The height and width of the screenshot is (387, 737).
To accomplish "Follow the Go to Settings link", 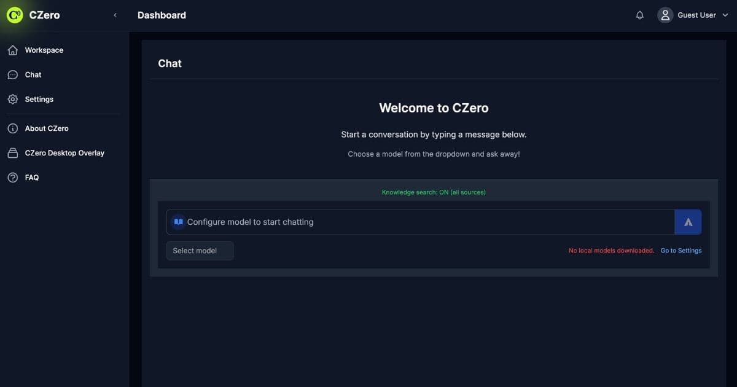I will click(680, 250).
